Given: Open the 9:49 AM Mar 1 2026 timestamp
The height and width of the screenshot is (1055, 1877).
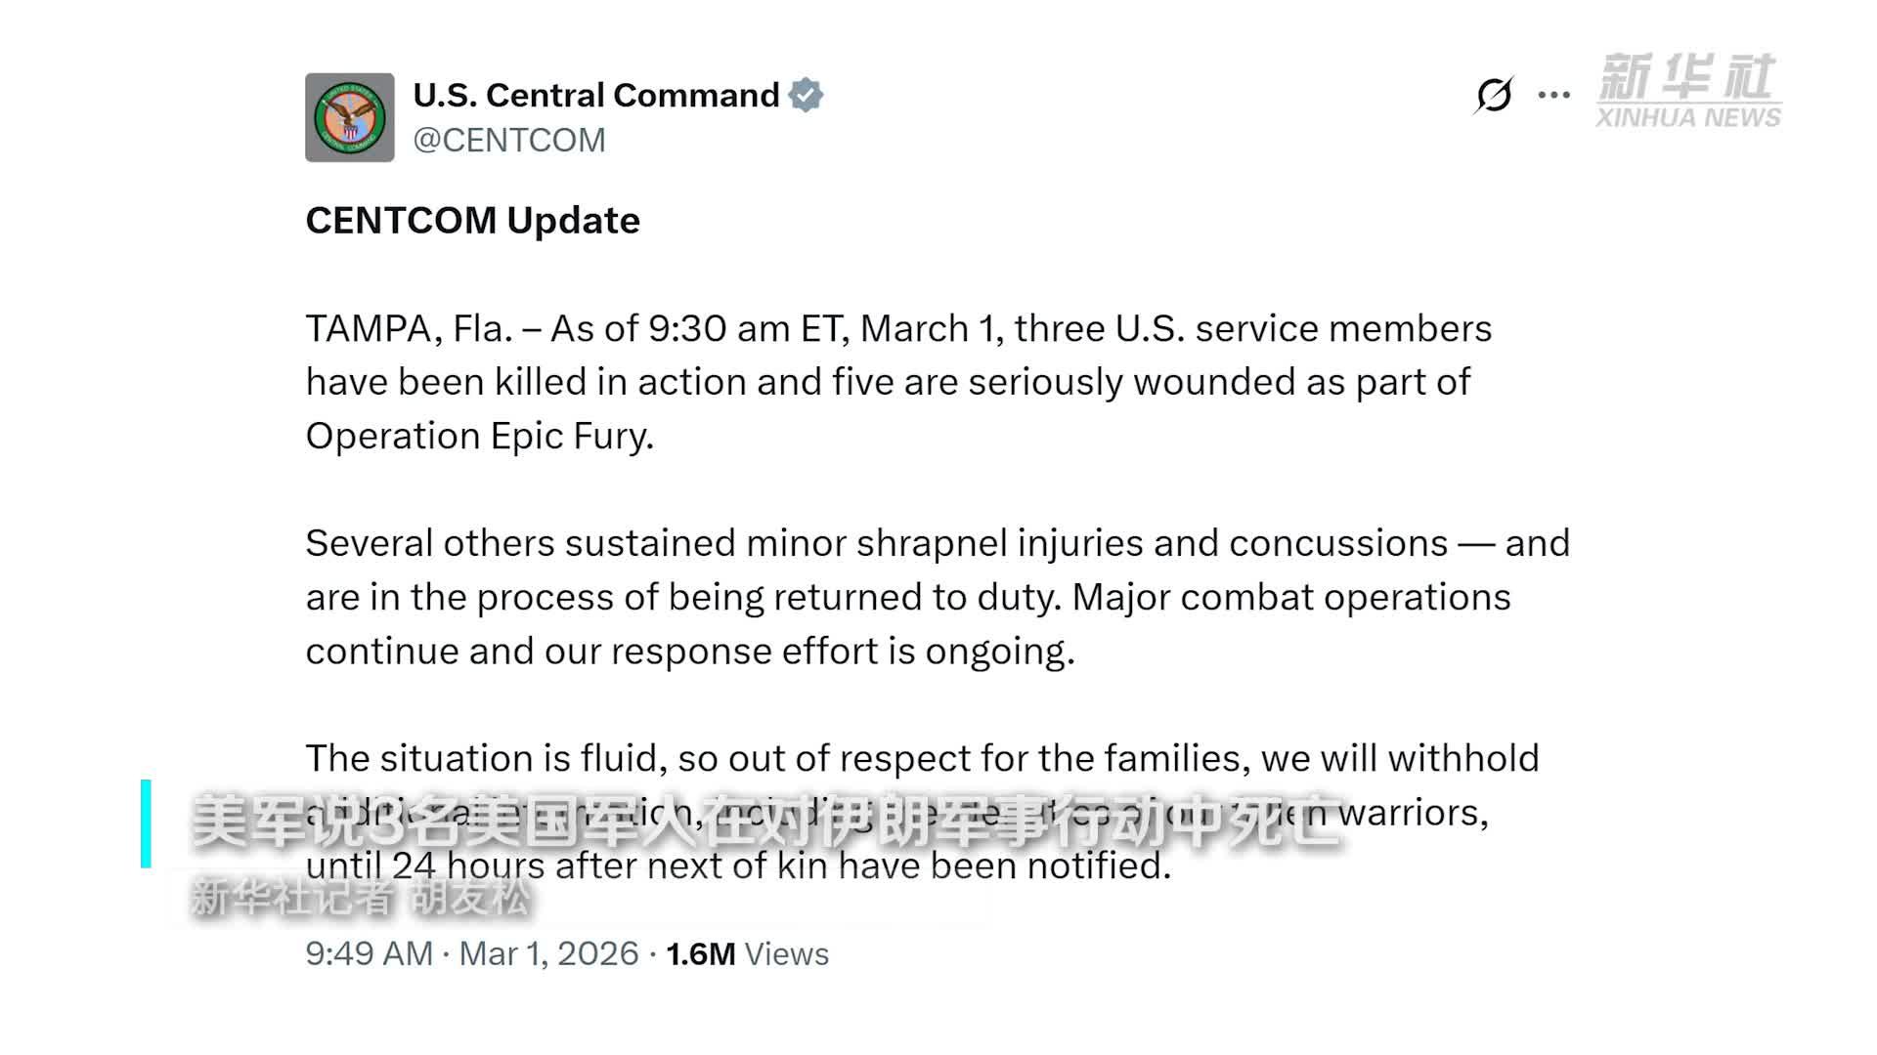Looking at the screenshot, I should 469,952.
